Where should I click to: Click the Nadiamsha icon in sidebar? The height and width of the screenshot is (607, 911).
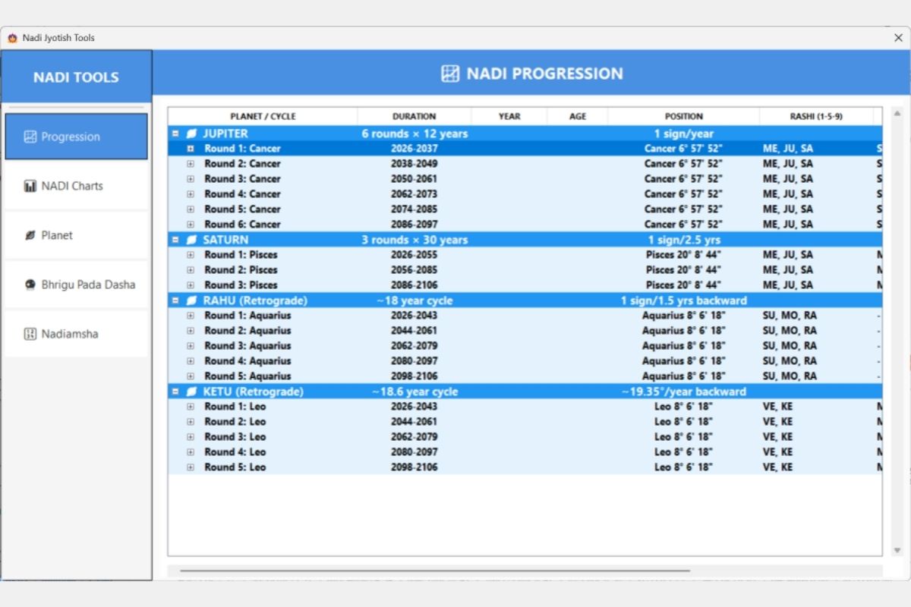30,334
